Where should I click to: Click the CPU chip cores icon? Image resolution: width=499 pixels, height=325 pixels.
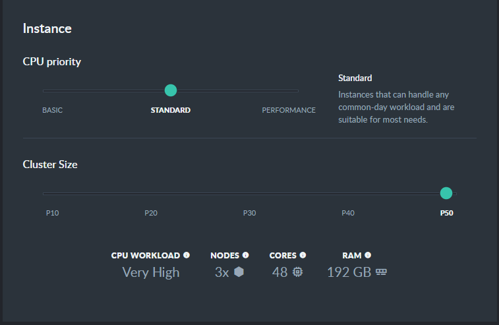coord(297,272)
